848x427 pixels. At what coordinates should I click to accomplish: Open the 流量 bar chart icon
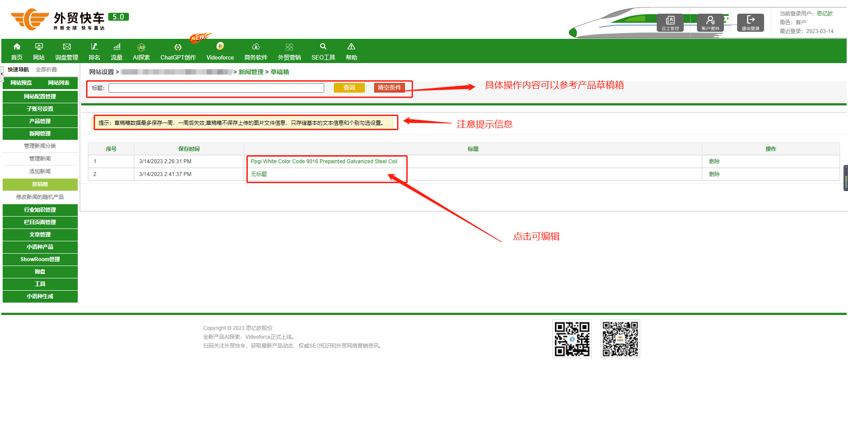(x=117, y=46)
